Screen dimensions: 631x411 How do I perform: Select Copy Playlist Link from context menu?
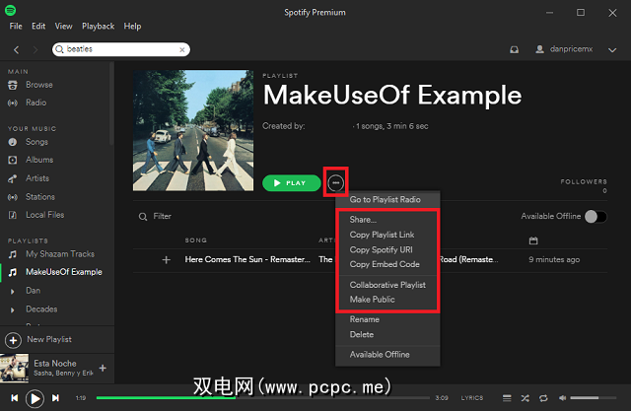[x=382, y=235]
